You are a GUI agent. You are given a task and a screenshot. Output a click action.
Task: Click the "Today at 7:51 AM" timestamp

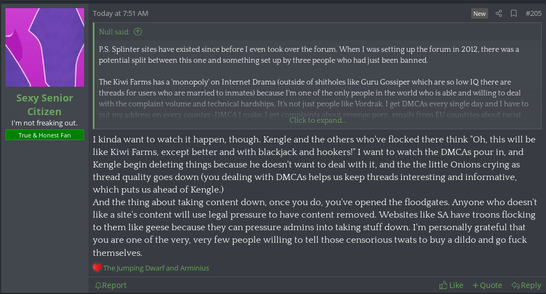tap(120, 14)
